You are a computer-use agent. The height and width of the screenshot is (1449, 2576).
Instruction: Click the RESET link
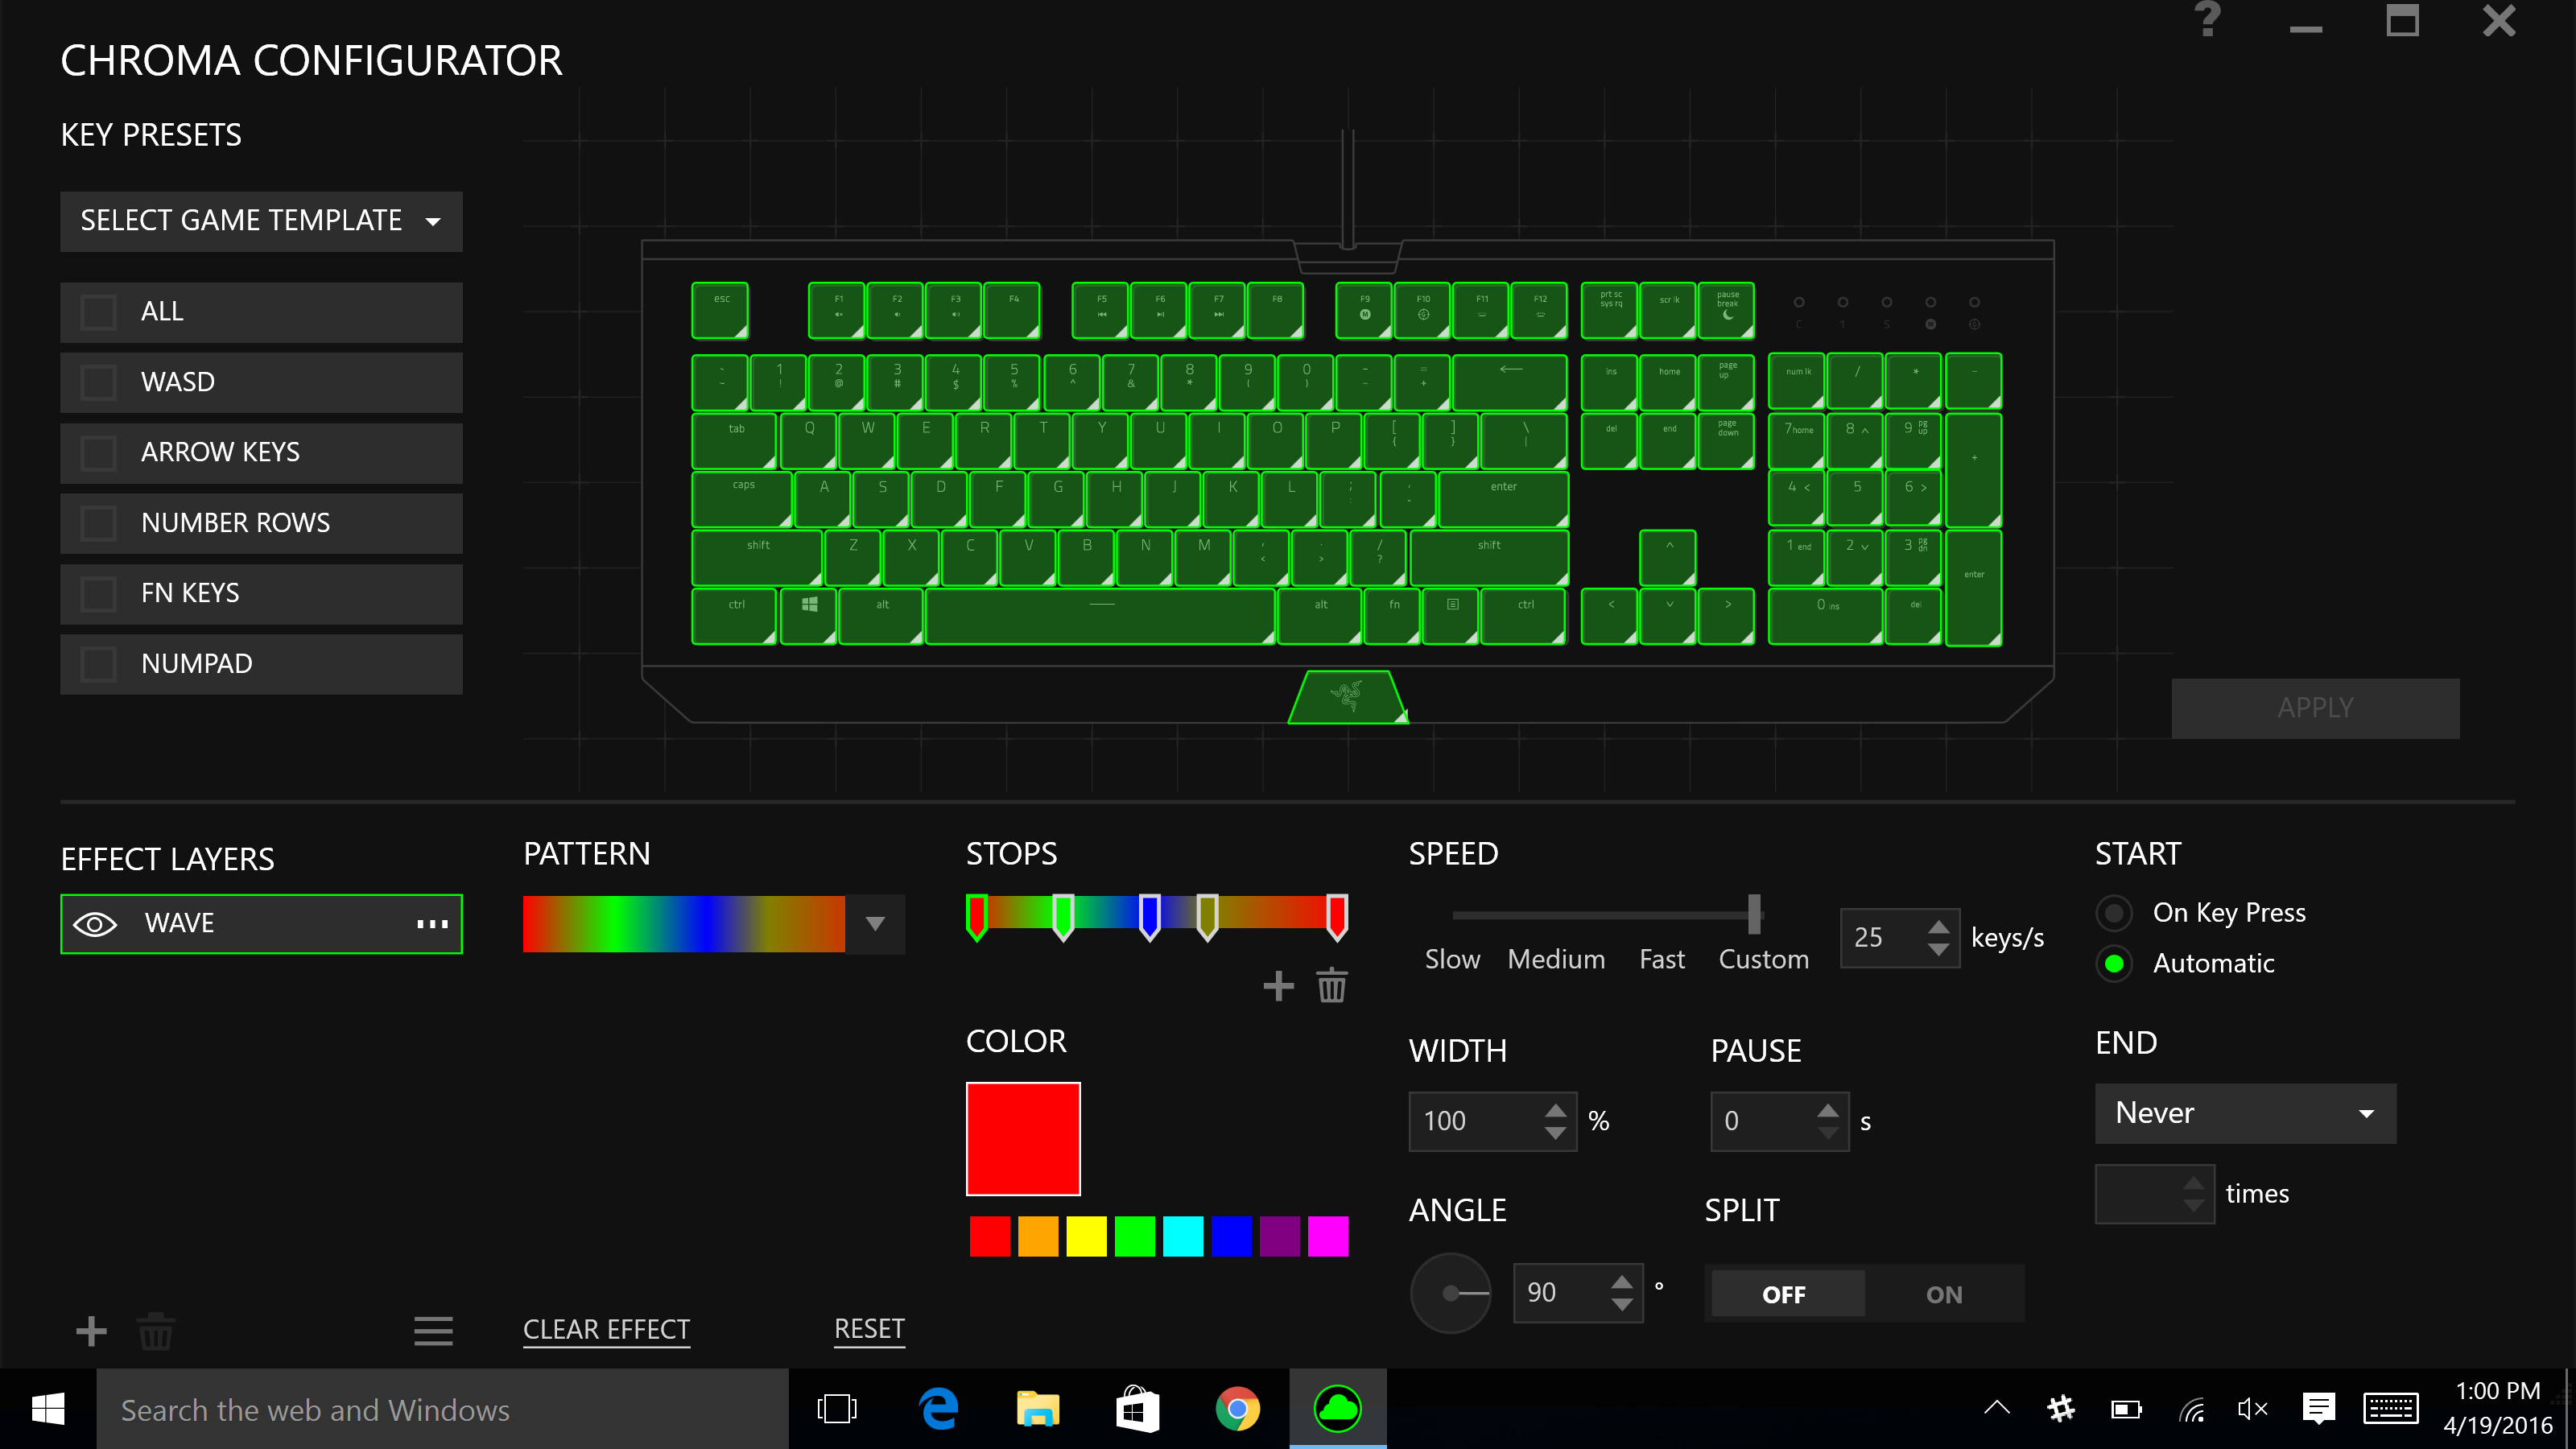[x=869, y=1329]
